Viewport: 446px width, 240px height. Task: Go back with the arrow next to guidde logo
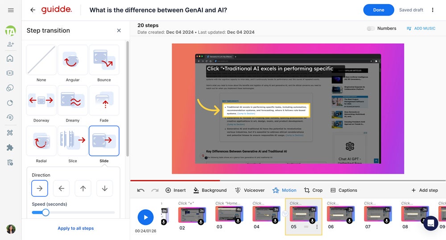pos(33,10)
